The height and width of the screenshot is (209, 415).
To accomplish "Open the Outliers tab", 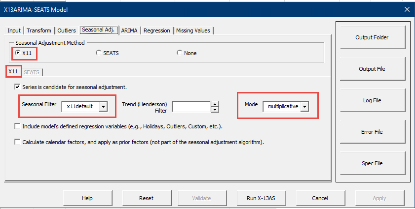I will 67,30.
